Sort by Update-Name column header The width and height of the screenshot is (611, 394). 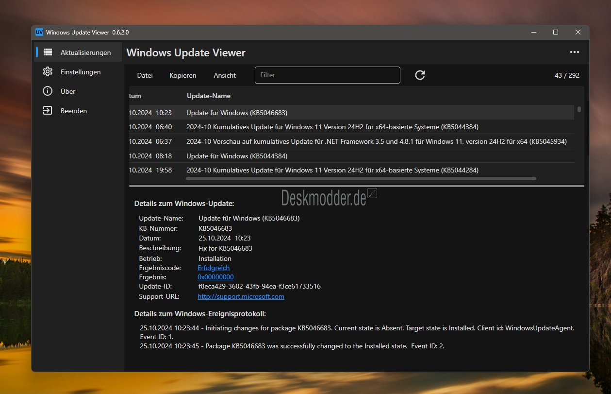click(x=209, y=96)
